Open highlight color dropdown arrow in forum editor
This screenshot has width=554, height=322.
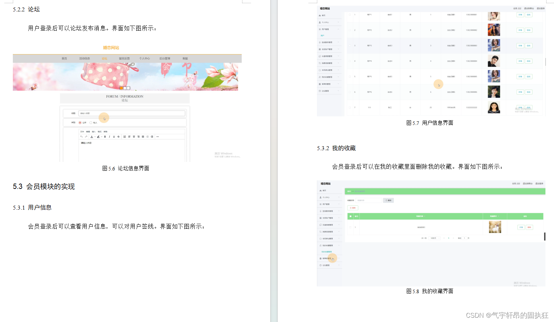pyautogui.click(x=102, y=137)
